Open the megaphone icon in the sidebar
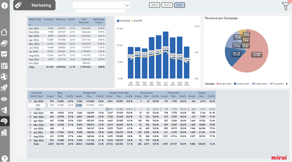The width and height of the screenshot is (292, 162). [4, 110]
